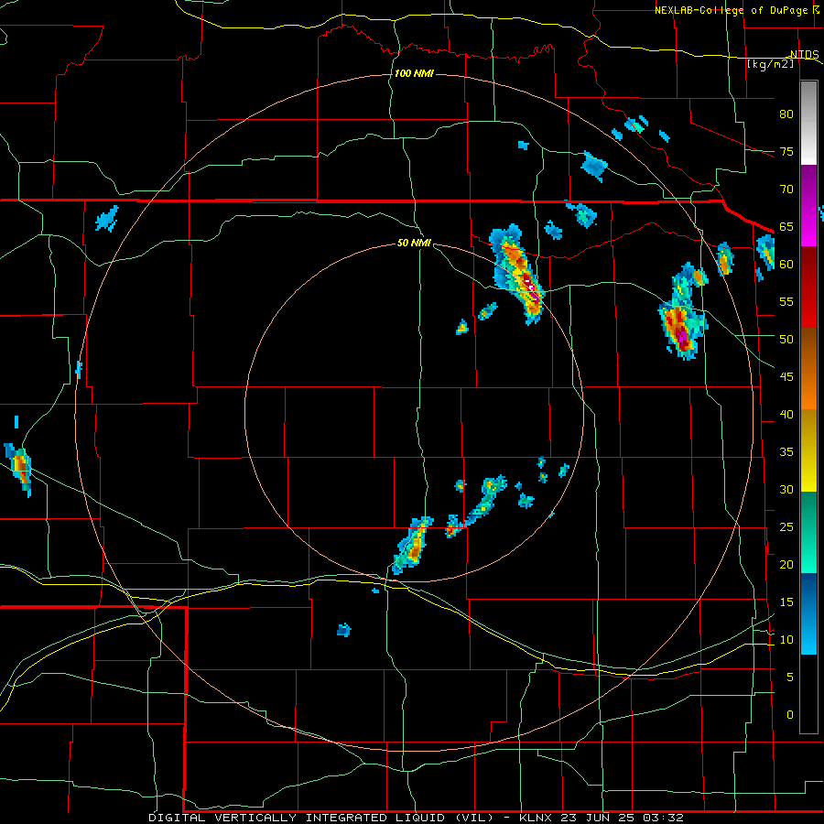Click the 30 value on the VIL scale
The height and width of the screenshot is (824, 824).
(786, 490)
